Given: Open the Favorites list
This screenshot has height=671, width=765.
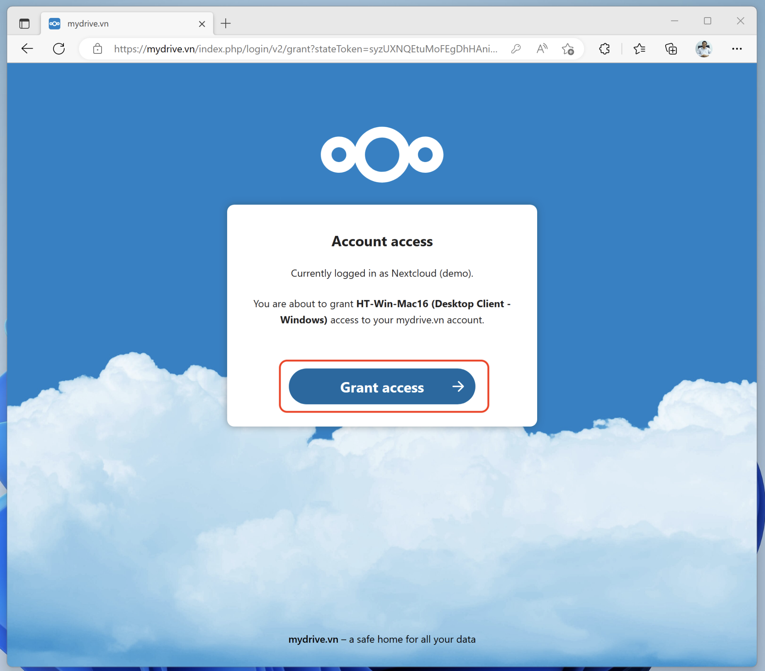Looking at the screenshot, I should [639, 49].
